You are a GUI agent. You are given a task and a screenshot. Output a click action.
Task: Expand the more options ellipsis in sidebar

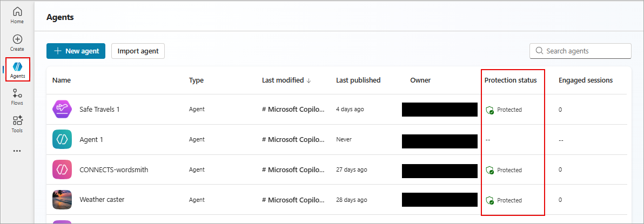point(17,151)
